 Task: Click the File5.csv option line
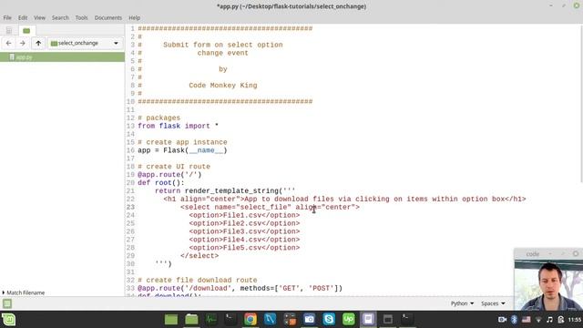pos(244,248)
